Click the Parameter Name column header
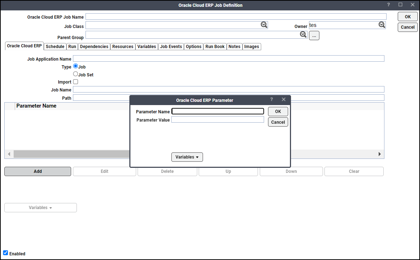The height and width of the screenshot is (260, 420). (x=36, y=106)
